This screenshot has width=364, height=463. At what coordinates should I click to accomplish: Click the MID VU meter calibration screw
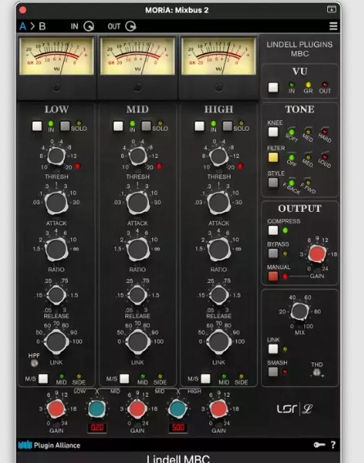click(137, 87)
